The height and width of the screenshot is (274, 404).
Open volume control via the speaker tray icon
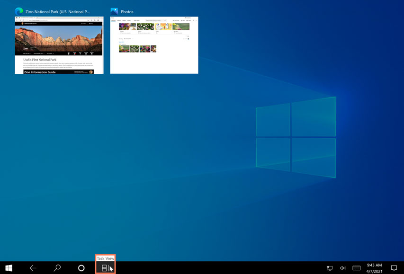pyautogui.click(x=342, y=267)
